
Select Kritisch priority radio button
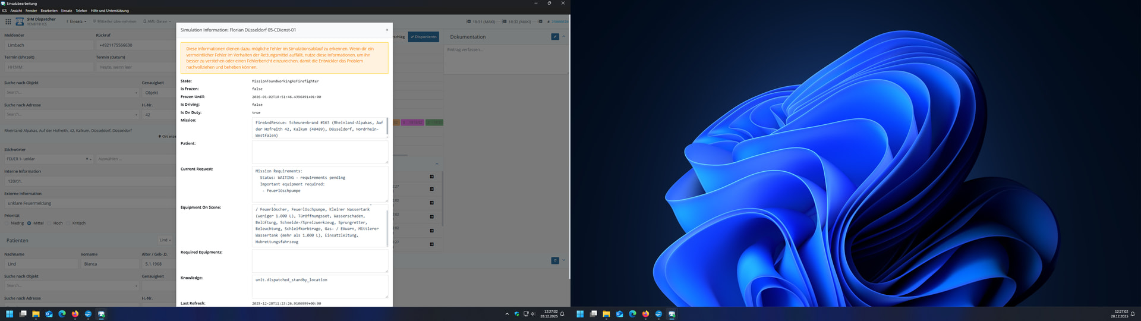tap(68, 224)
